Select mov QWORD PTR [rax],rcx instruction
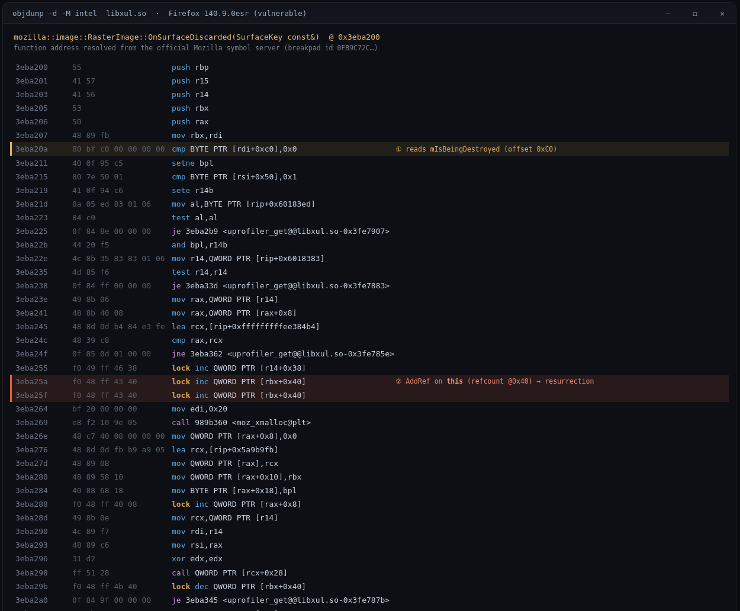Image resolution: width=740 pixels, height=611 pixels. click(225, 463)
